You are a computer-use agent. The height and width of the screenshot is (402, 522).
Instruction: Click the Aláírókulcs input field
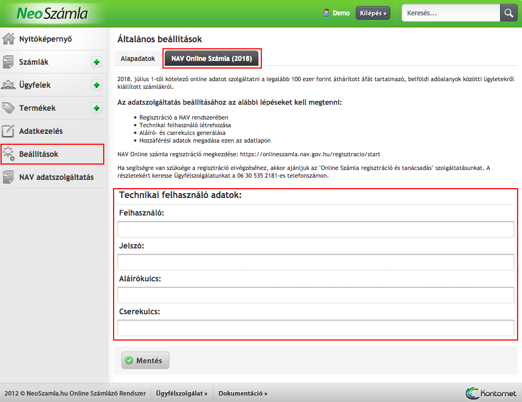pyautogui.click(x=316, y=295)
